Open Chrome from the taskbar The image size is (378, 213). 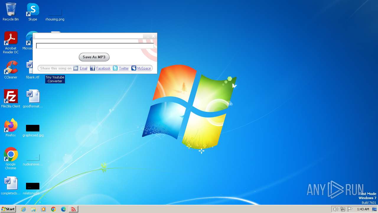coord(53,209)
